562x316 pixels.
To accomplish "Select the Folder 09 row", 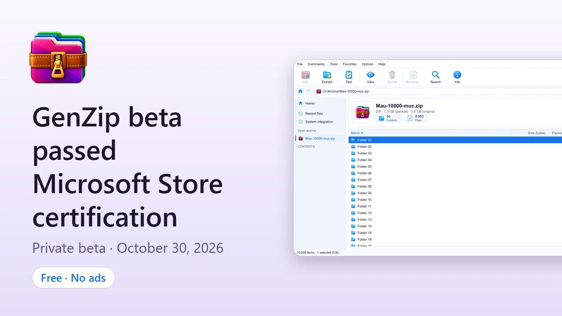I will pyautogui.click(x=455, y=193).
